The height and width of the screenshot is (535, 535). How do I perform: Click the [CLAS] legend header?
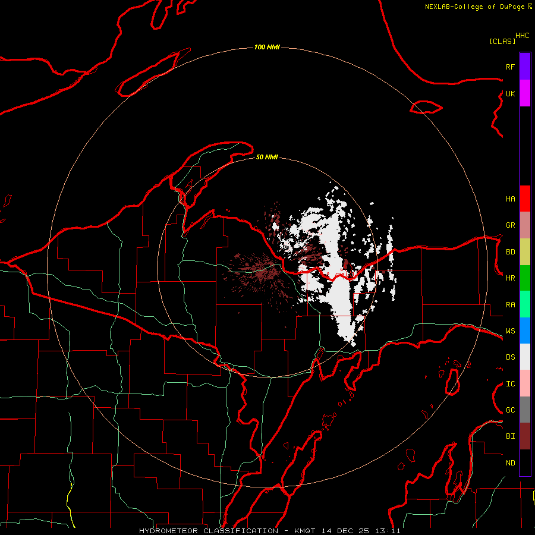tap(502, 41)
